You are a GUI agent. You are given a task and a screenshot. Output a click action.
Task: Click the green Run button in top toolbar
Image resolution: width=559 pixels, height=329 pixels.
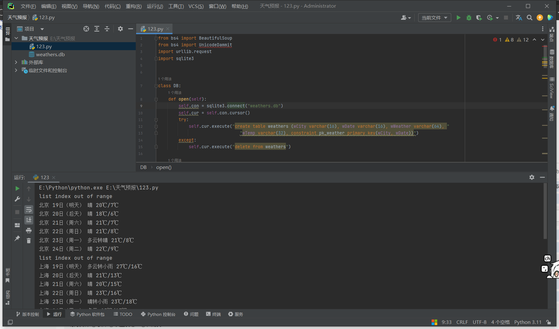point(458,18)
